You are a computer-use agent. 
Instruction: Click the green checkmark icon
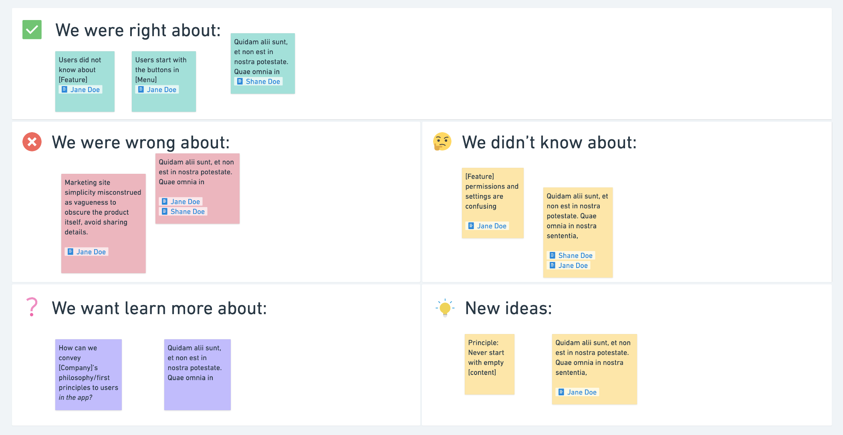(32, 30)
